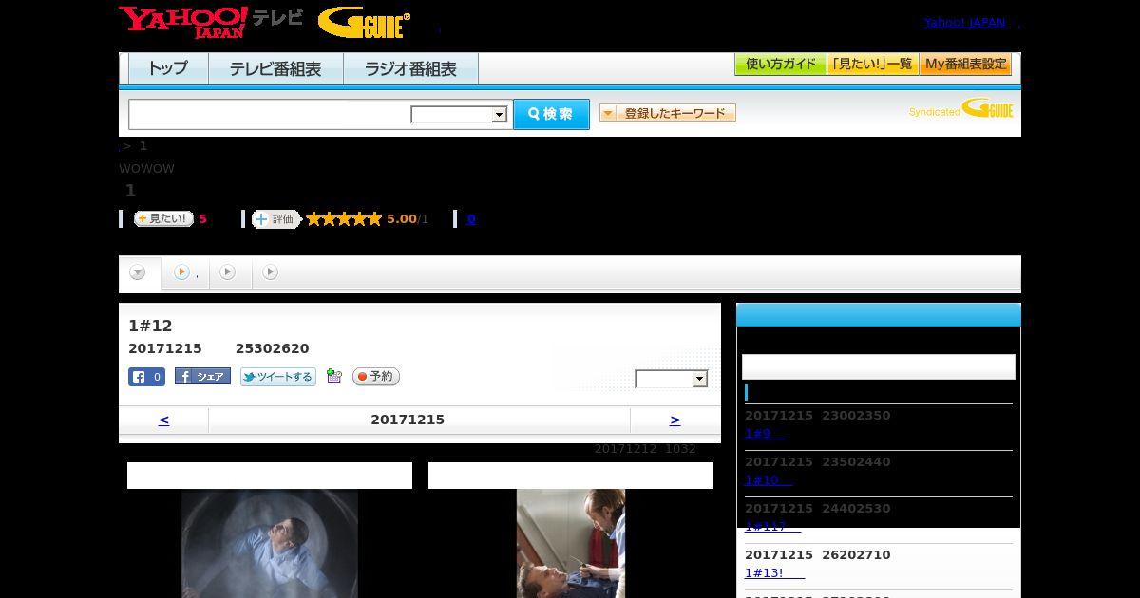Click the 評価 rating plus button

tap(276, 219)
